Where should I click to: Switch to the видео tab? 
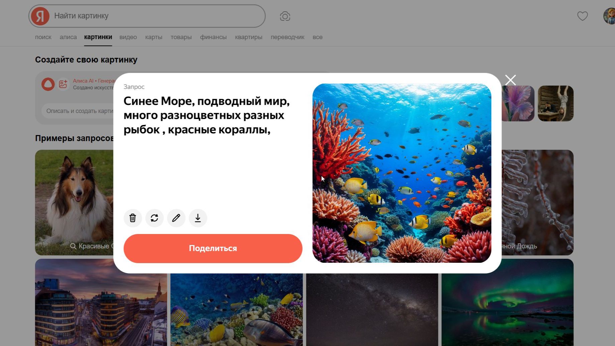(x=128, y=37)
